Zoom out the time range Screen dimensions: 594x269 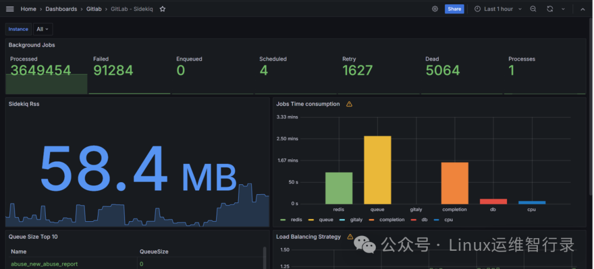[x=533, y=9]
